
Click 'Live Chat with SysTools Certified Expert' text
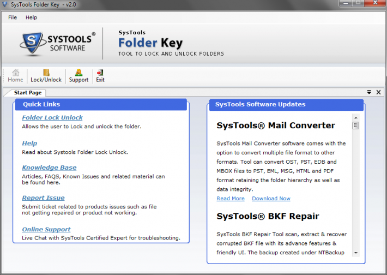pyautogui.click(x=101, y=238)
